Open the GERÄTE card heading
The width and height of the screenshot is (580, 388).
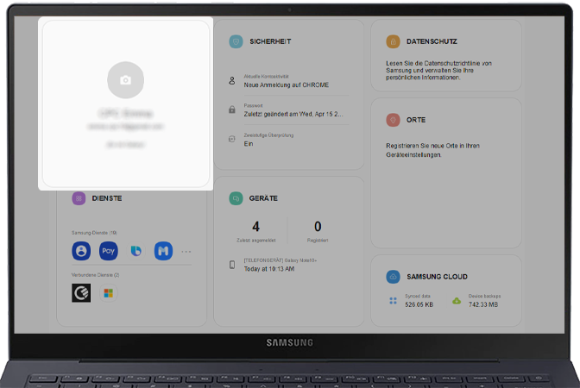point(263,198)
